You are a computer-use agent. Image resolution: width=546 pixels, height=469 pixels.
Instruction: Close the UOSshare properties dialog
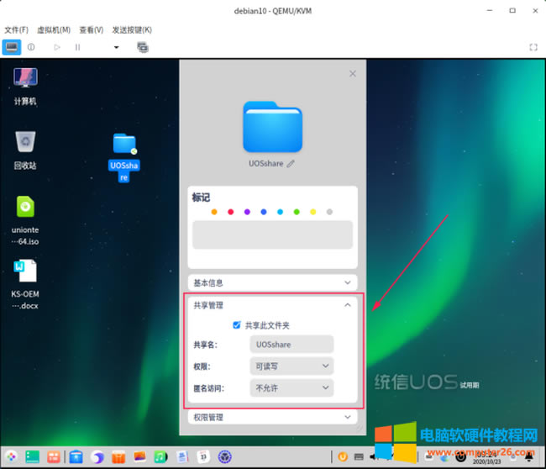(x=353, y=73)
